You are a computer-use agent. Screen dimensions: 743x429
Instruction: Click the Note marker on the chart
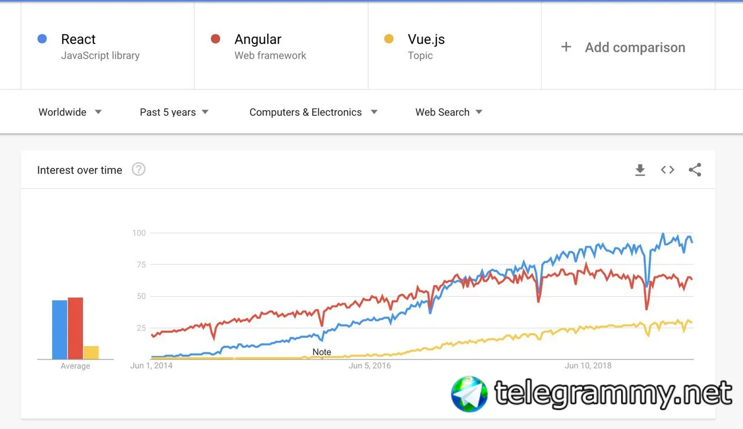coord(322,352)
